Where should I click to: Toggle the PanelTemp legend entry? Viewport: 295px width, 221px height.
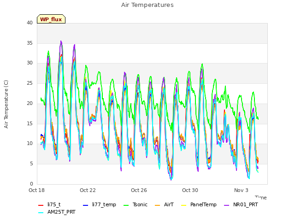pyautogui.click(x=199, y=204)
